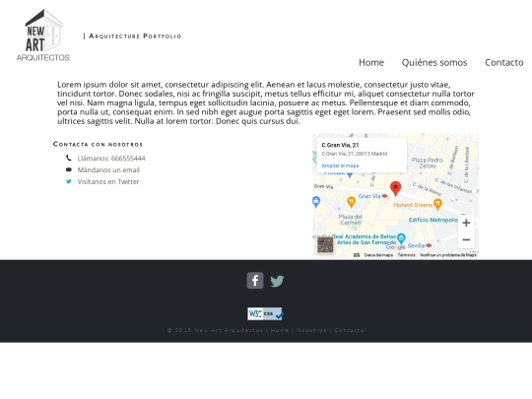Select the Honest Greens restaurant marker

coord(438,204)
